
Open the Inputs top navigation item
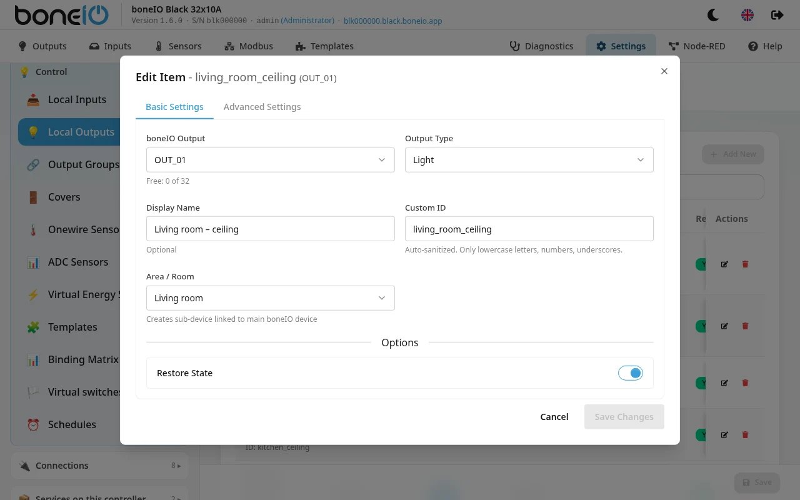click(x=110, y=46)
